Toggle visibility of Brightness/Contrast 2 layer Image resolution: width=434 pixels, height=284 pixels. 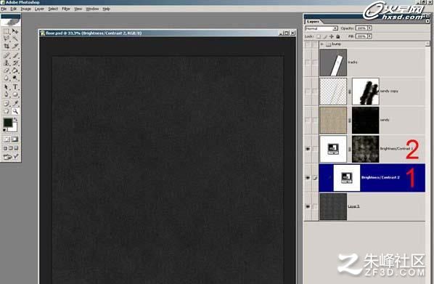[308, 178]
